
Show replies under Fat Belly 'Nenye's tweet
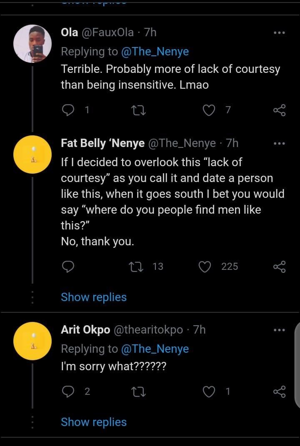pyautogui.click(x=94, y=297)
